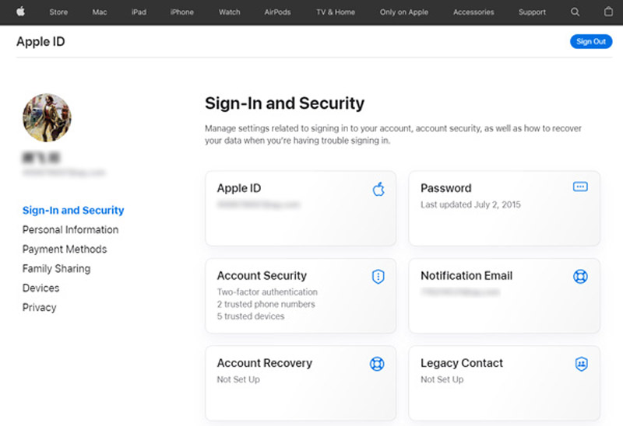Go to Payment Methods in sidebar

(65, 250)
